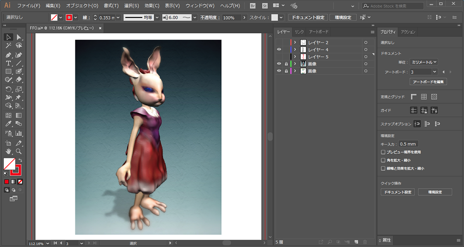
Task: Activate the Lasso tool
Action: pos(19,46)
